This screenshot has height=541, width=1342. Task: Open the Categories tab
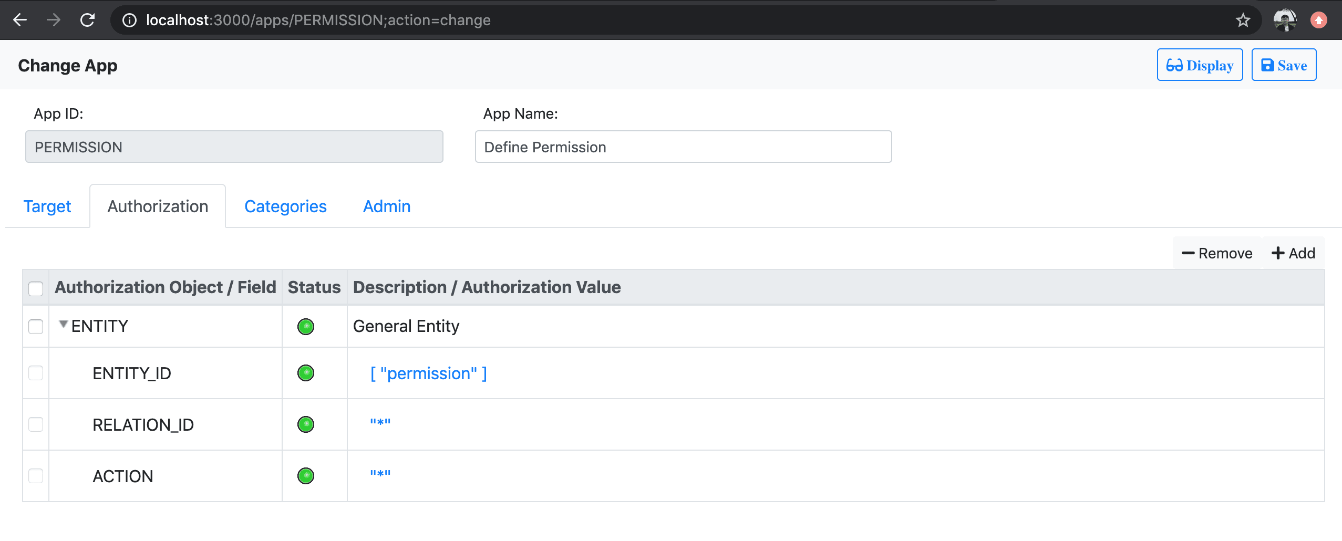(x=285, y=206)
